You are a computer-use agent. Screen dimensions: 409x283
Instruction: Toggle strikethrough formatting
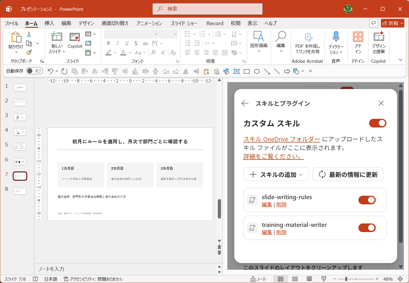[145, 43]
